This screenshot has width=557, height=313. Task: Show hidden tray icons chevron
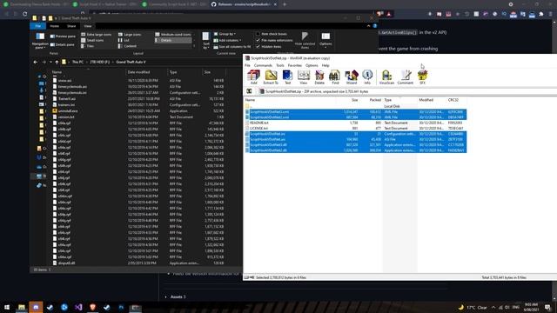(x=493, y=307)
